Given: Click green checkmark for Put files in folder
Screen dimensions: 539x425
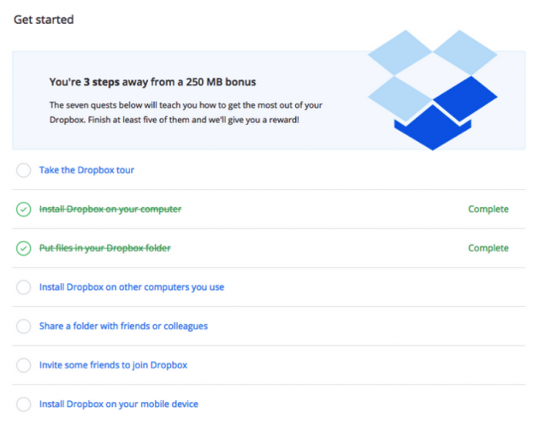Looking at the screenshot, I should click(24, 248).
